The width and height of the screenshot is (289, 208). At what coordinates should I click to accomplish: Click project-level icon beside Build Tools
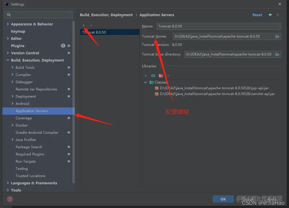69,68
